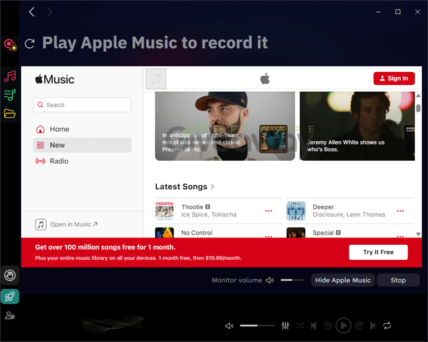Click the Stop button
Viewport: 428px width, 342px height.
398,280
